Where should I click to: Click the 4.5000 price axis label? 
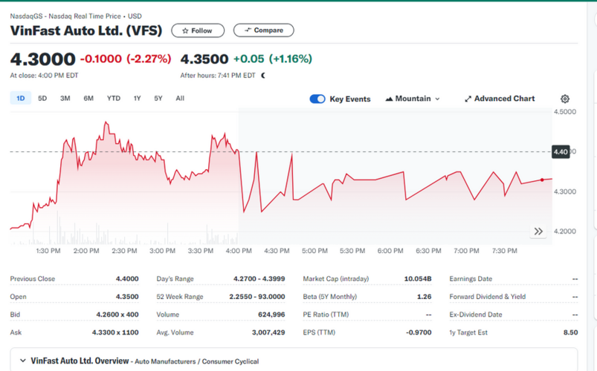point(564,112)
